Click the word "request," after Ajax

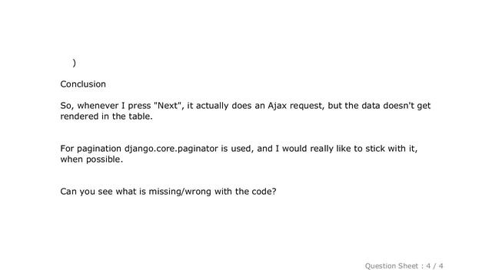307,106
